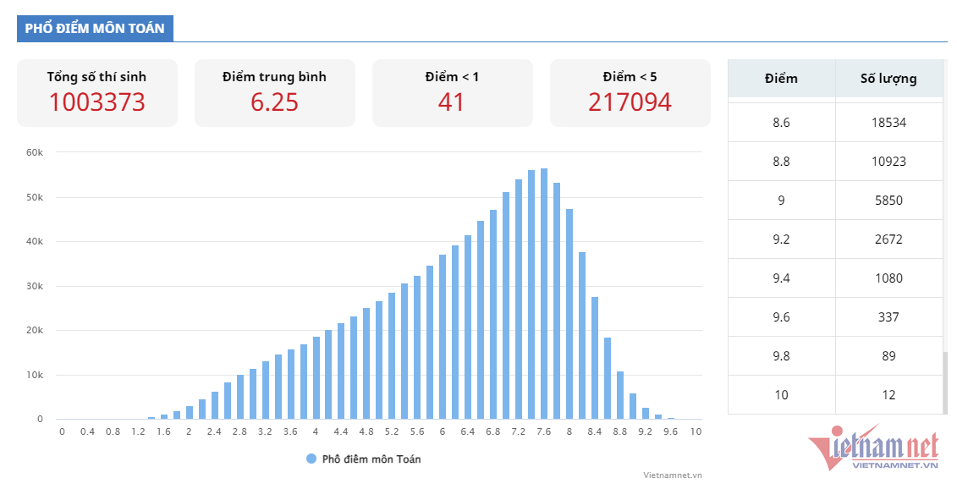This screenshot has height=489, width=957.
Task: Click the Tổng số thí sinh card
Action: pos(96,93)
